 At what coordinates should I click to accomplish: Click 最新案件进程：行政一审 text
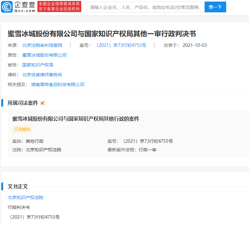[x=132, y=150]
